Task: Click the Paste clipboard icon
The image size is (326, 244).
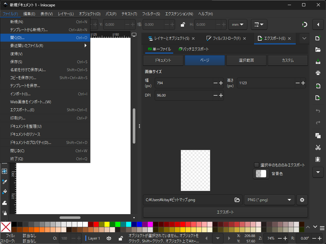Action: pos(317,159)
